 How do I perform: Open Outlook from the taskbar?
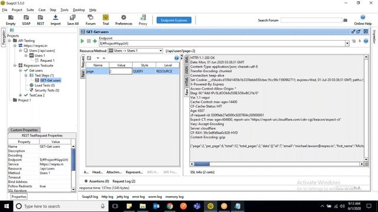click(156, 206)
